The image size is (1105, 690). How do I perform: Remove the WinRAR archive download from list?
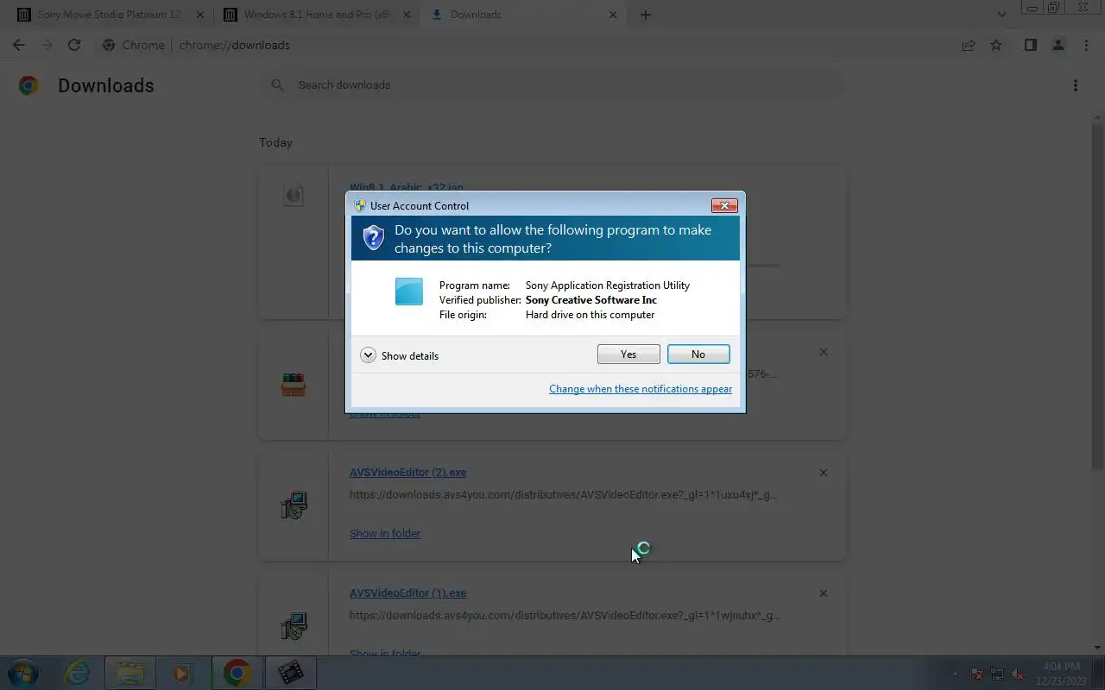[823, 352]
